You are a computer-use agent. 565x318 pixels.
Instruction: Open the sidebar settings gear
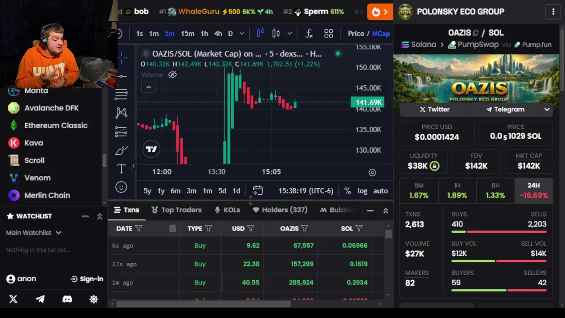pyautogui.click(x=94, y=299)
